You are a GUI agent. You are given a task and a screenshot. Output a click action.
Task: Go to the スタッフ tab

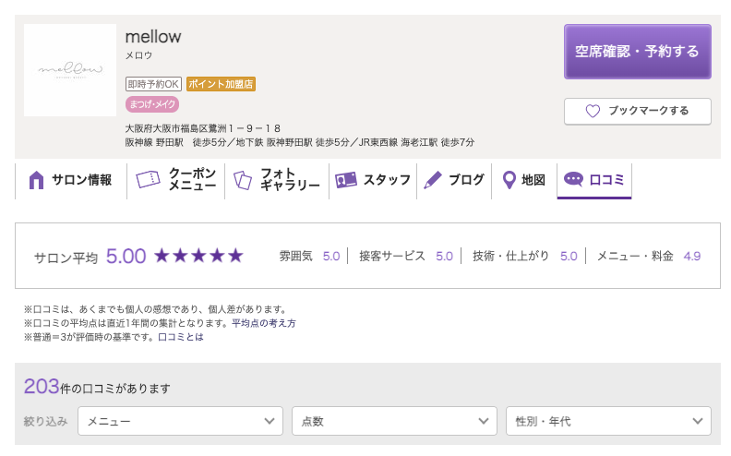373,181
